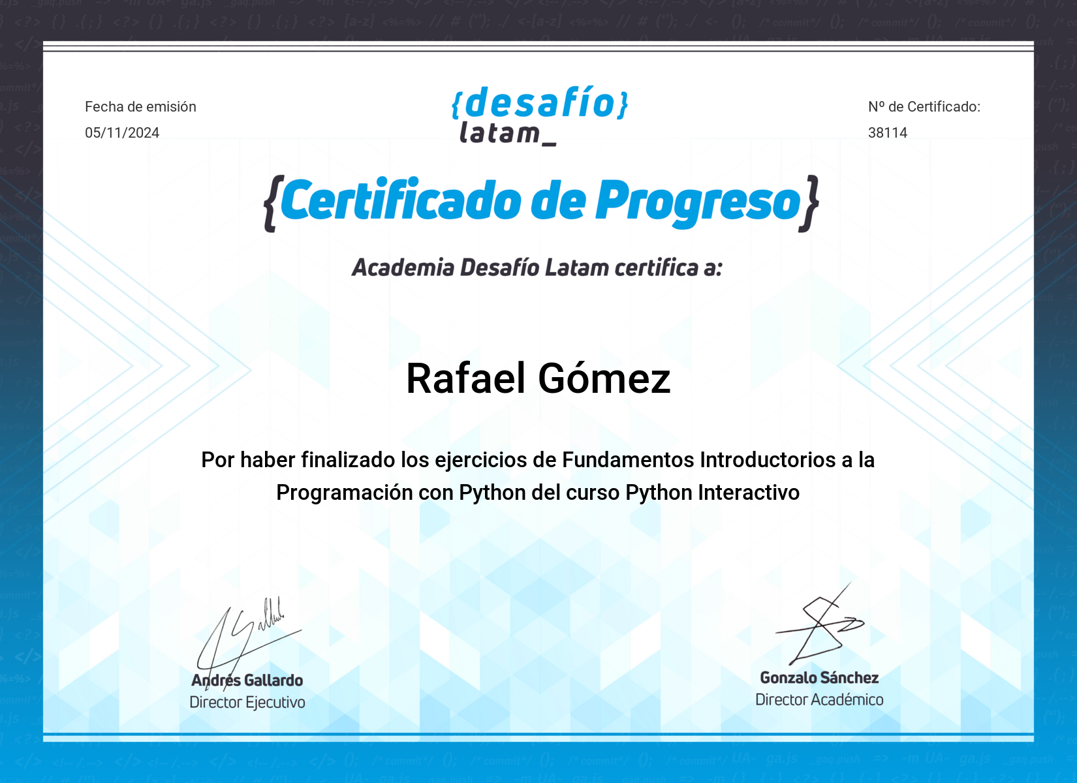
Task: Select the "Fecha de emisión" label
Action: (x=140, y=106)
